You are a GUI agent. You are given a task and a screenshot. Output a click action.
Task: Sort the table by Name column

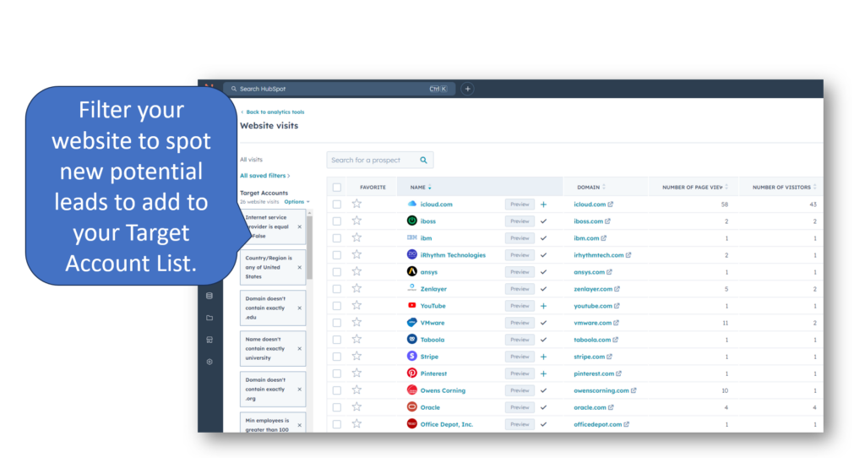click(x=421, y=187)
